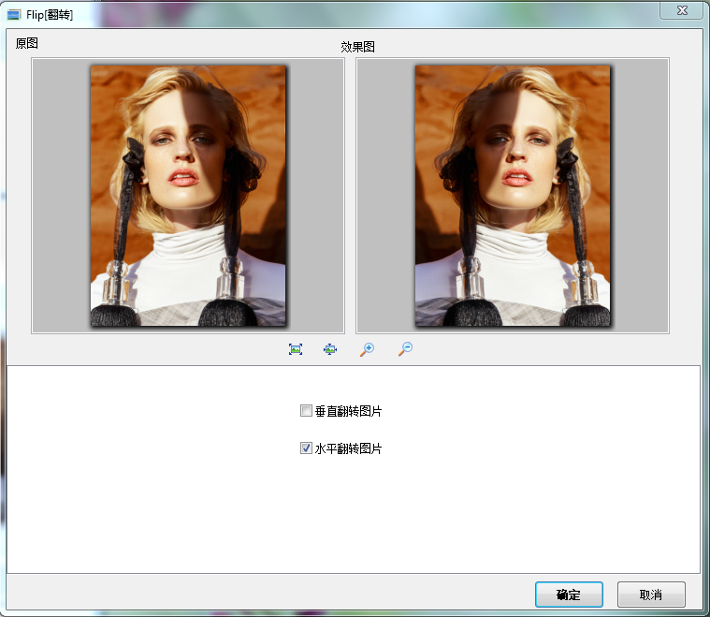
Task: Click the original photo in the 原图 preview
Action: (188, 196)
